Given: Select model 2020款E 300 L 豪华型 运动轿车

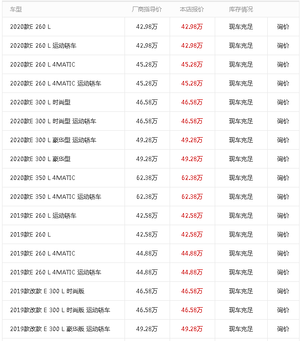Looking at the screenshot, I should pos(53,140).
